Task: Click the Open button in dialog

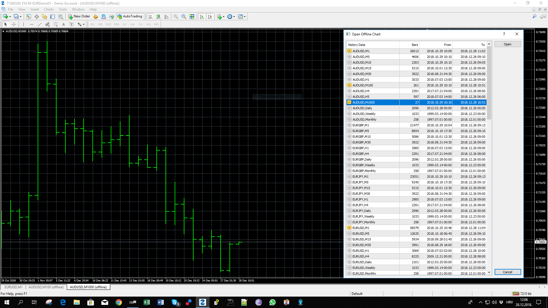Action: click(507, 44)
